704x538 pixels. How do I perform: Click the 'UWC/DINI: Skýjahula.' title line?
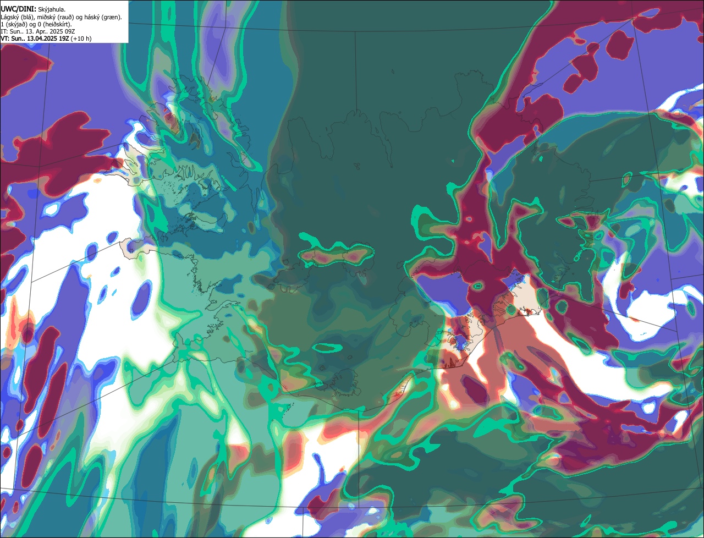33,9
